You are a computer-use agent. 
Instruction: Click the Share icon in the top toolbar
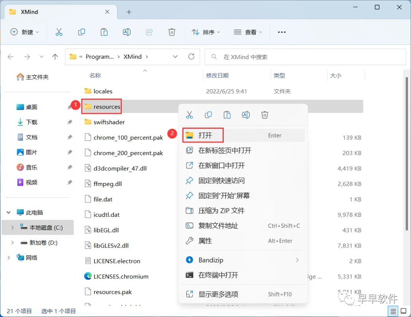[149, 32]
